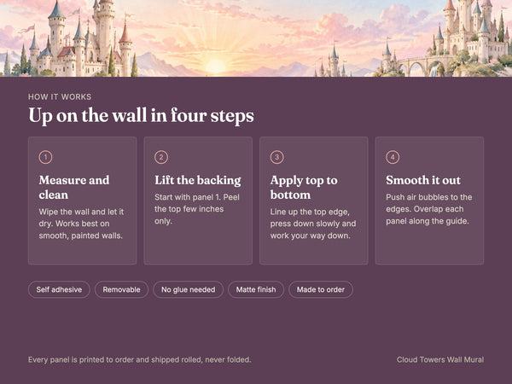The width and height of the screenshot is (512, 384).
Task: Open the Lift the backing step card
Action: pos(198,201)
